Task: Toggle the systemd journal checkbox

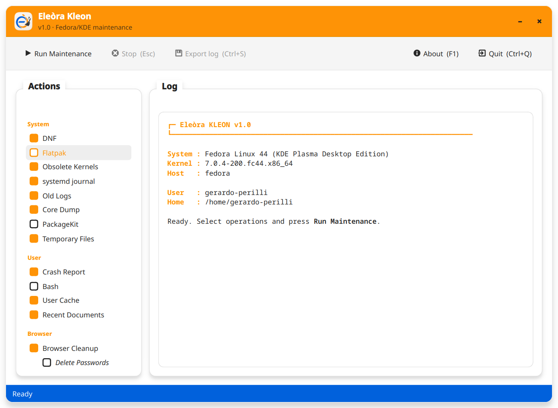Action: click(x=34, y=181)
